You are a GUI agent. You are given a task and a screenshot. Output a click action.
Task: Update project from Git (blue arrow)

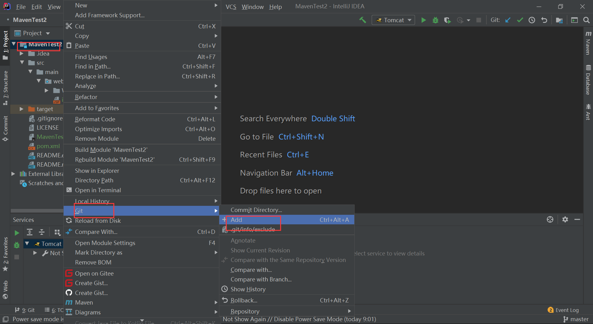(508, 20)
